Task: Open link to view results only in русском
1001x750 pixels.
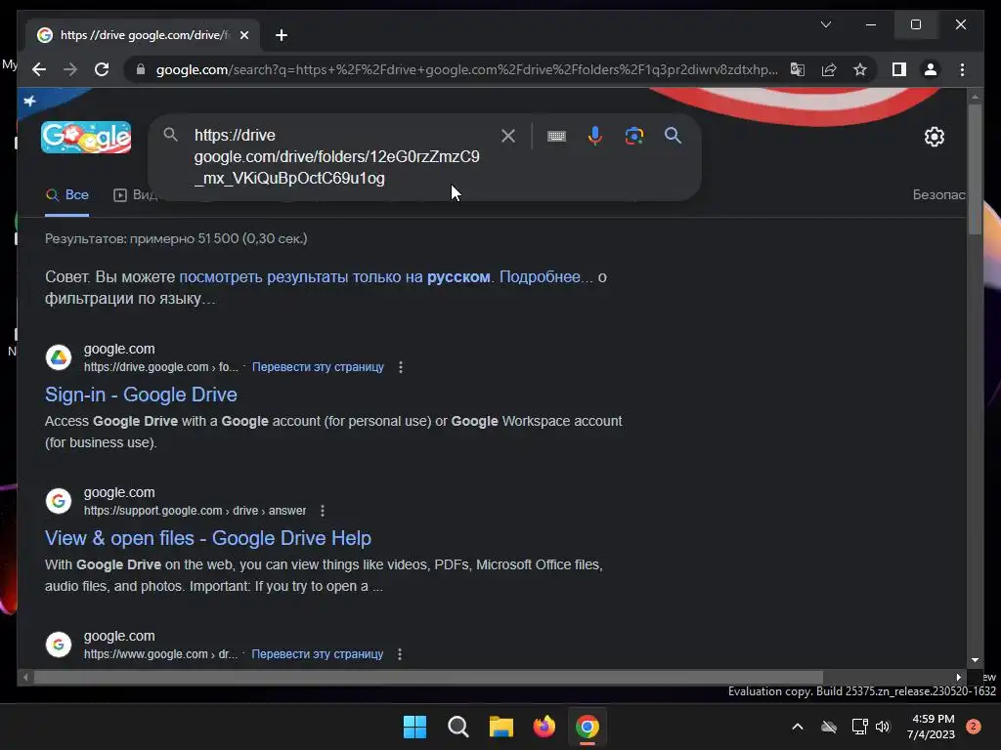Action: [x=334, y=276]
